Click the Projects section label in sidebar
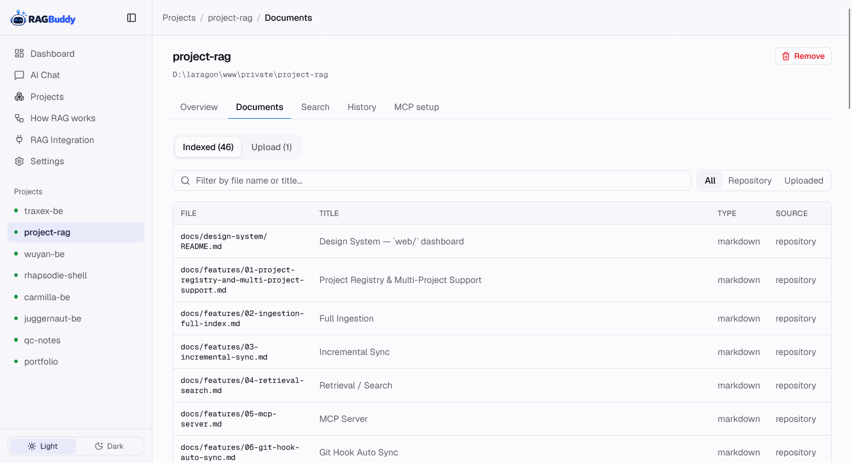 28,192
